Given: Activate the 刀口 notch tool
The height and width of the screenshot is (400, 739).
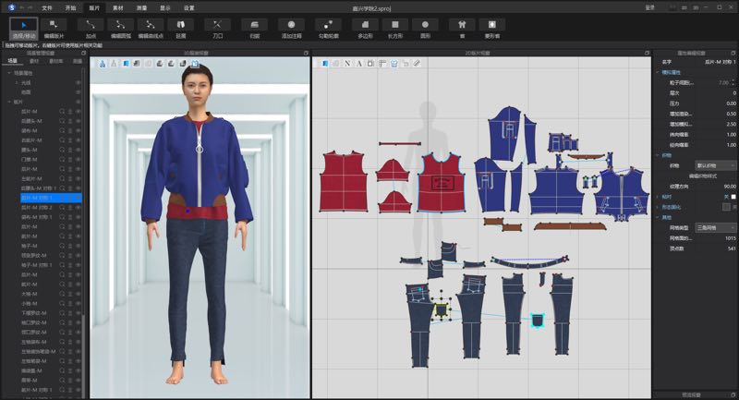Looking at the screenshot, I should pos(217,29).
